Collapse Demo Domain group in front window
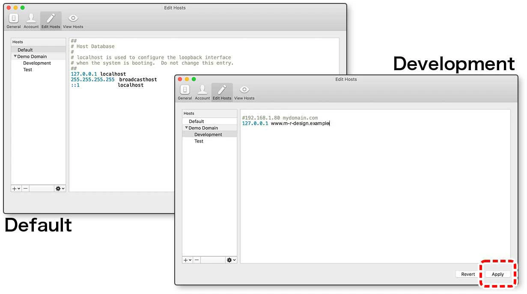 (x=187, y=128)
